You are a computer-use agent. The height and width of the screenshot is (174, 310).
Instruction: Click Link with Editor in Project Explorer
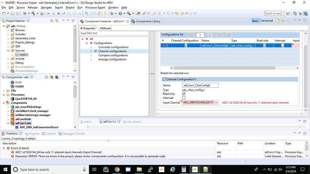(57, 21)
